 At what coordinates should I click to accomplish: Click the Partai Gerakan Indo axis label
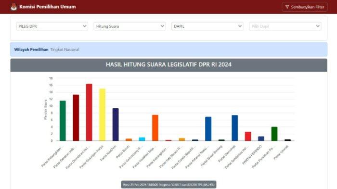pos(65,157)
